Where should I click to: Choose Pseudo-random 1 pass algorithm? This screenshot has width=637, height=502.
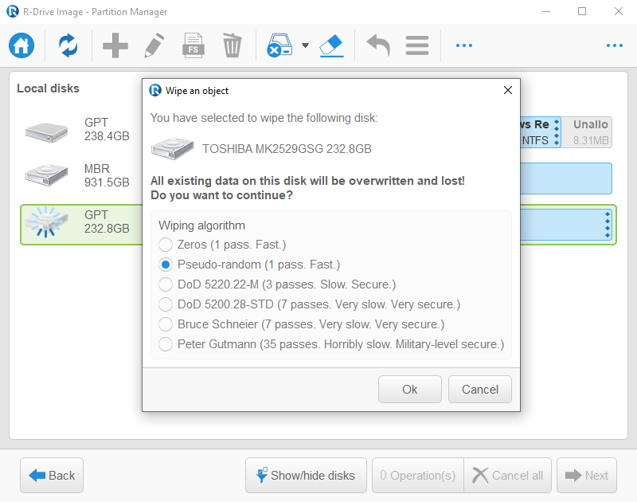click(249, 265)
